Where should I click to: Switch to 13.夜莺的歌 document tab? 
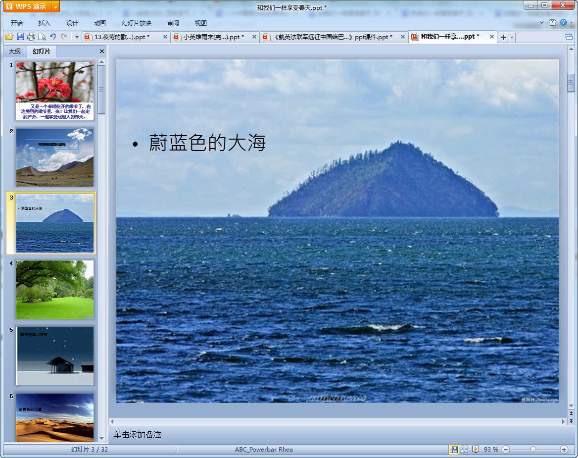[122, 37]
